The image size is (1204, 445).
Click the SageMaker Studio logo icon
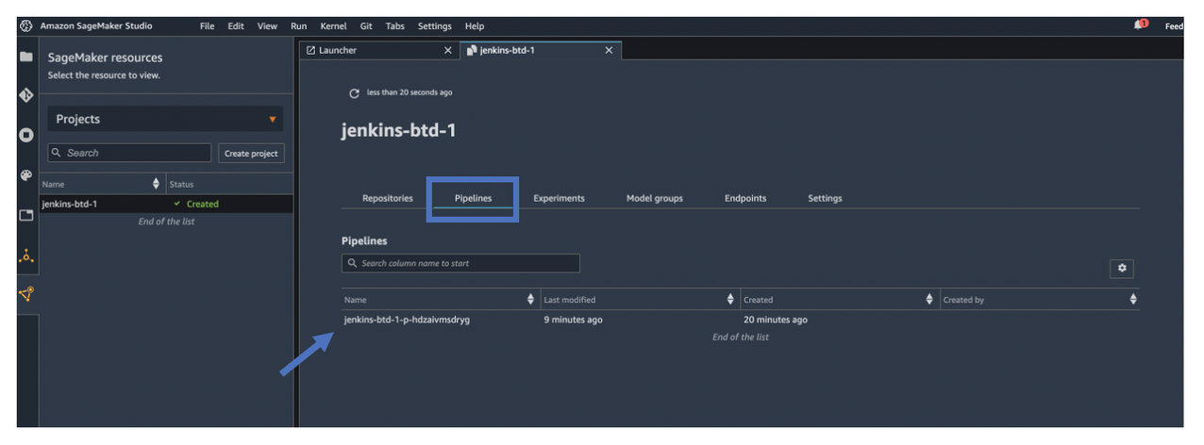click(x=26, y=25)
